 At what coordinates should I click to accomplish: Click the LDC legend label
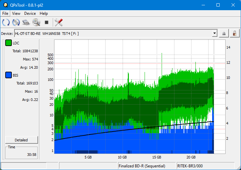(x=16, y=43)
